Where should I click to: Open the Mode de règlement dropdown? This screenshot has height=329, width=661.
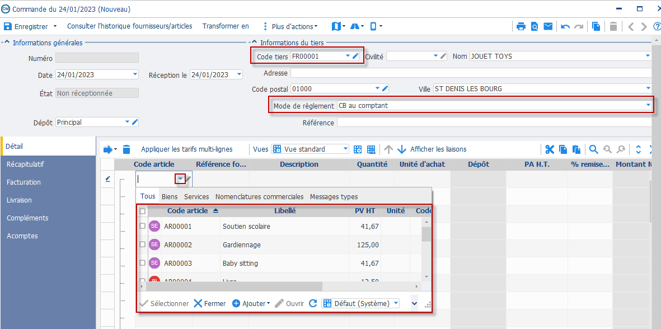tap(648, 105)
